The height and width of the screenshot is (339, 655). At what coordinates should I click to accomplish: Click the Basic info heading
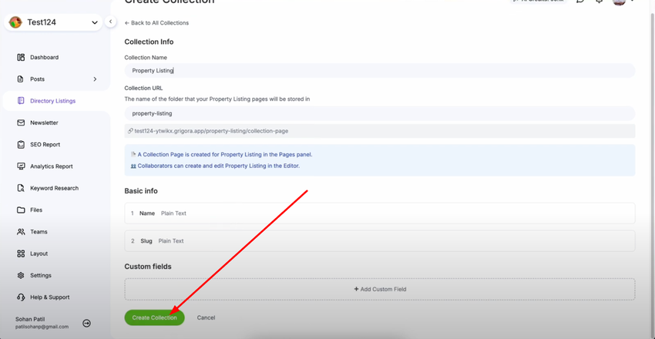click(x=141, y=191)
